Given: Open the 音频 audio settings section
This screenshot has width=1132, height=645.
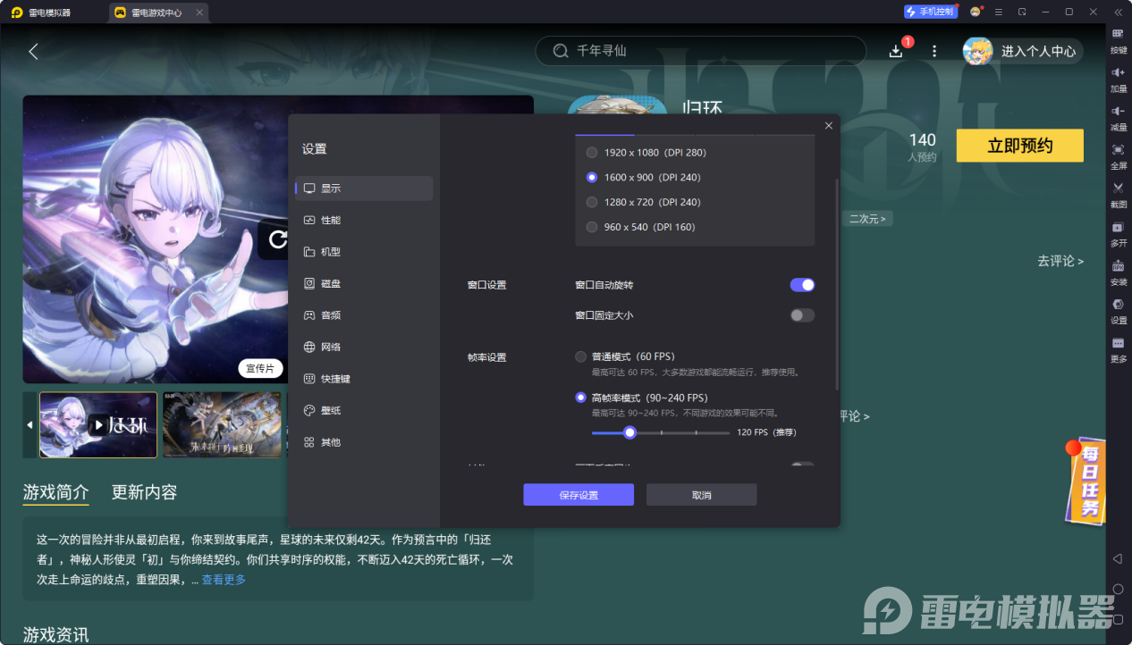Looking at the screenshot, I should 364,315.
